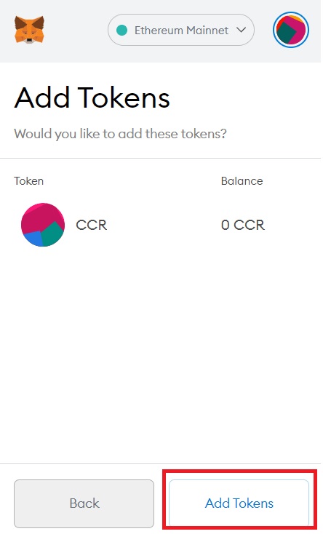The height and width of the screenshot is (534, 323).
Task: Click the teal segment of CCR identicon
Action: (x=52, y=234)
